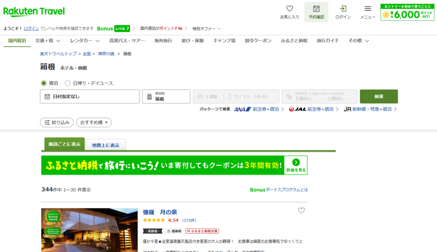Expand the 交通+宿 navigation dropdown
Image resolution: width=437 pixels, height=252 pixels.
[47, 41]
